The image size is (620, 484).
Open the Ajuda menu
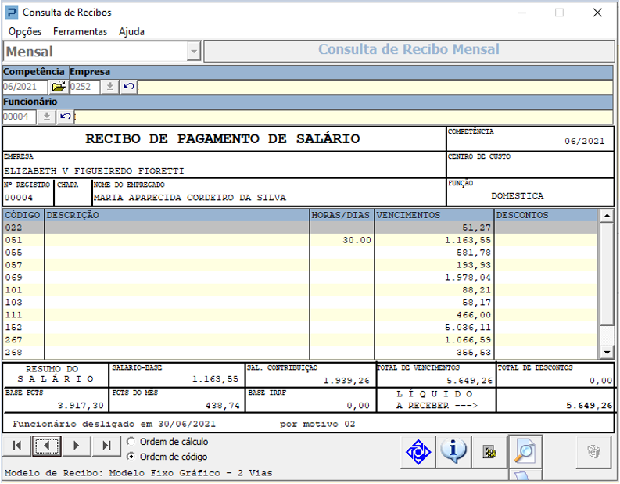click(x=131, y=31)
